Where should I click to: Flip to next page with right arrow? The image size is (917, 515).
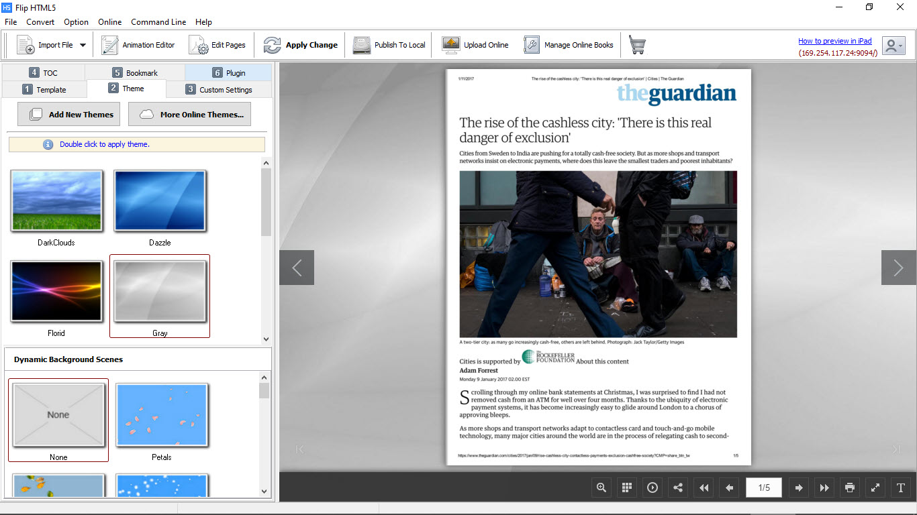click(899, 268)
